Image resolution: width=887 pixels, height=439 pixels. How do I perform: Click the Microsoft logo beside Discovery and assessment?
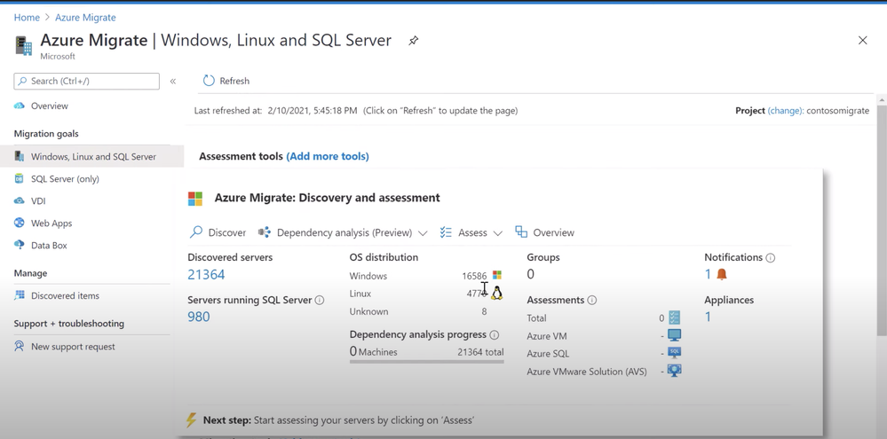(x=195, y=199)
